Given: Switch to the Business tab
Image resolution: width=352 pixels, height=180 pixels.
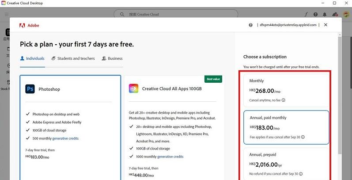Looking at the screenshot, I should 112,58.
